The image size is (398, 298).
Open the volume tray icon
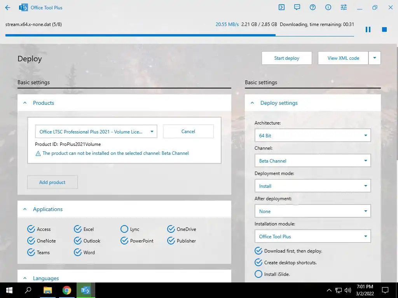348,290
